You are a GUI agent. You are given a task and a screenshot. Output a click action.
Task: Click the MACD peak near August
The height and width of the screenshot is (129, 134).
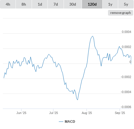click(x=93, y=36)
